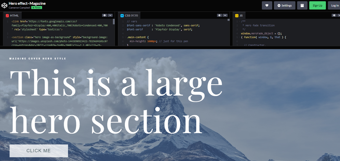The height and width of the screenshot is (161, 340).
Task: Click the CodePen logo
Action: coord(4,5)
